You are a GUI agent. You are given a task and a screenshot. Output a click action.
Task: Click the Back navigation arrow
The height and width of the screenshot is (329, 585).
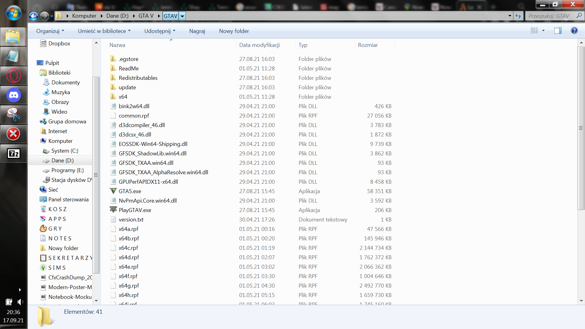34,16
